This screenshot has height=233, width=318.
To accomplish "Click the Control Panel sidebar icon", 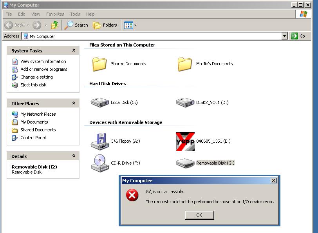I will [x=15, y=138].
